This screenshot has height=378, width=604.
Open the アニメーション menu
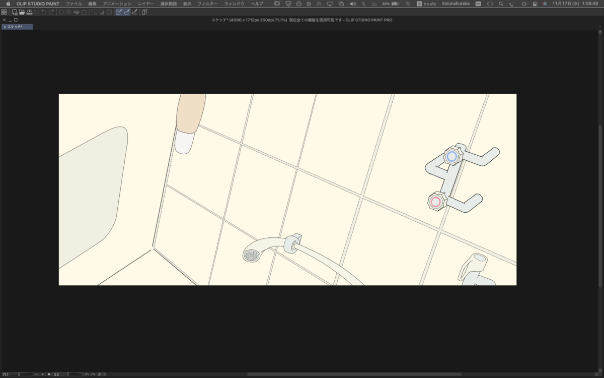117,4
